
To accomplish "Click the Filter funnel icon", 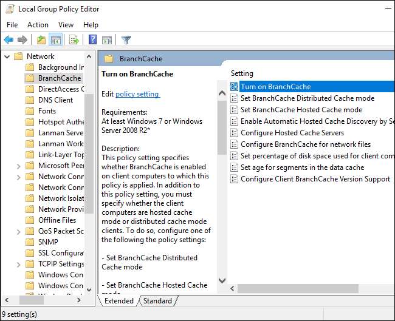I will point(126,40).
